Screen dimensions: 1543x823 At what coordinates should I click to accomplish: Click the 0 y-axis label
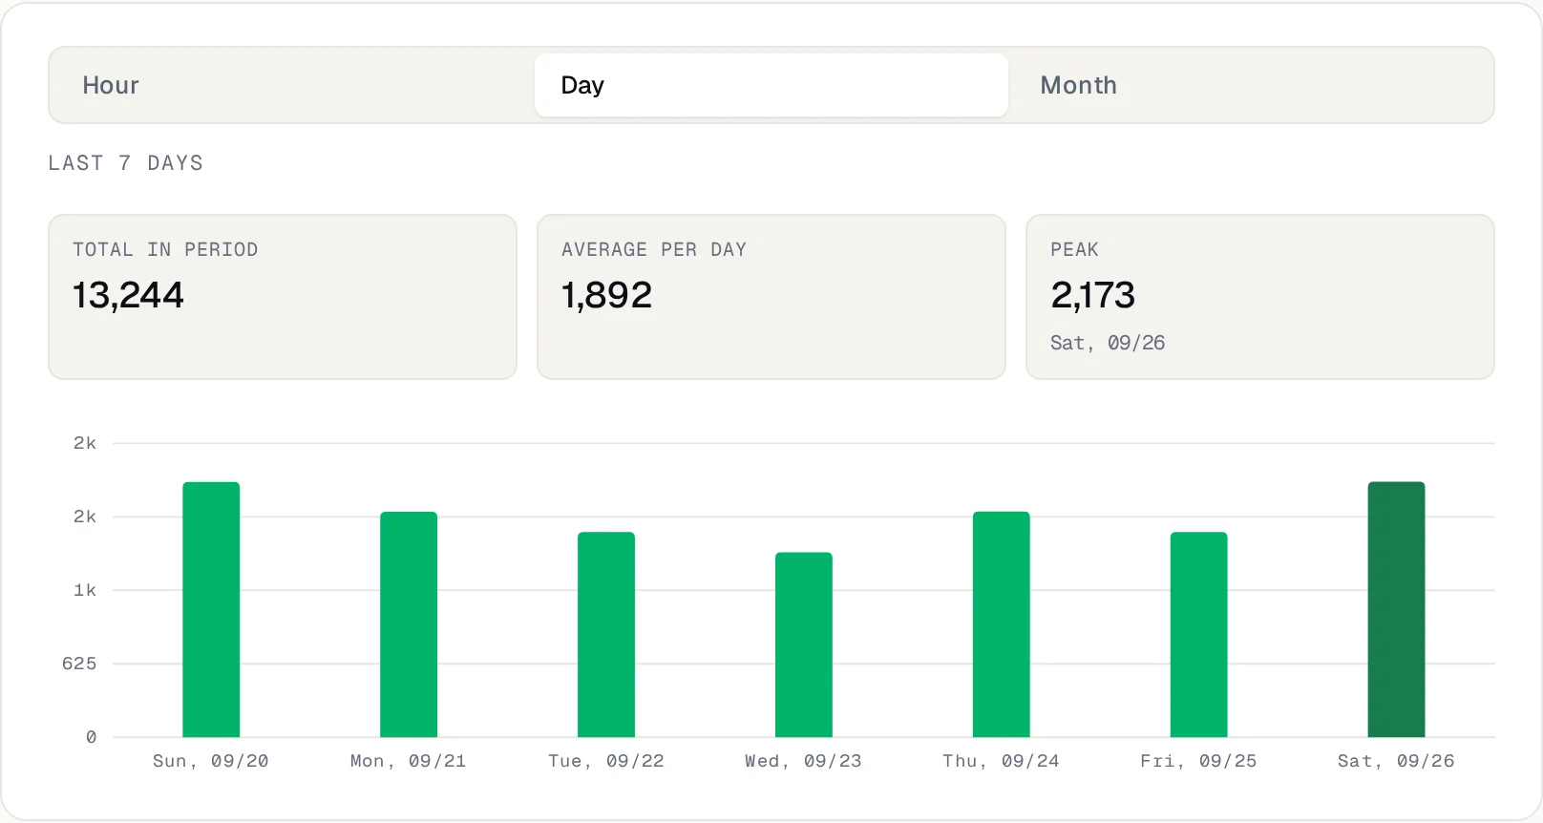tap(91, 737)
